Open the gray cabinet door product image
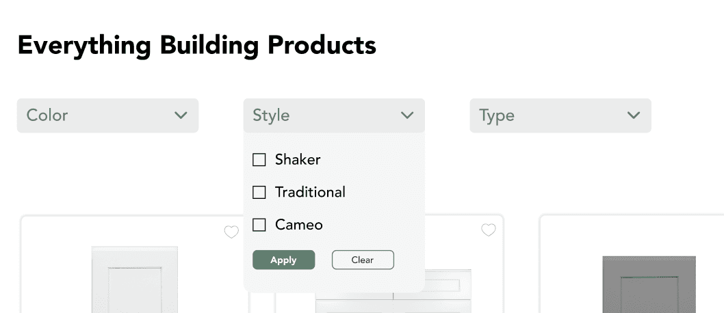This screenshot has height=313, width=724. [x=649, y=284]
